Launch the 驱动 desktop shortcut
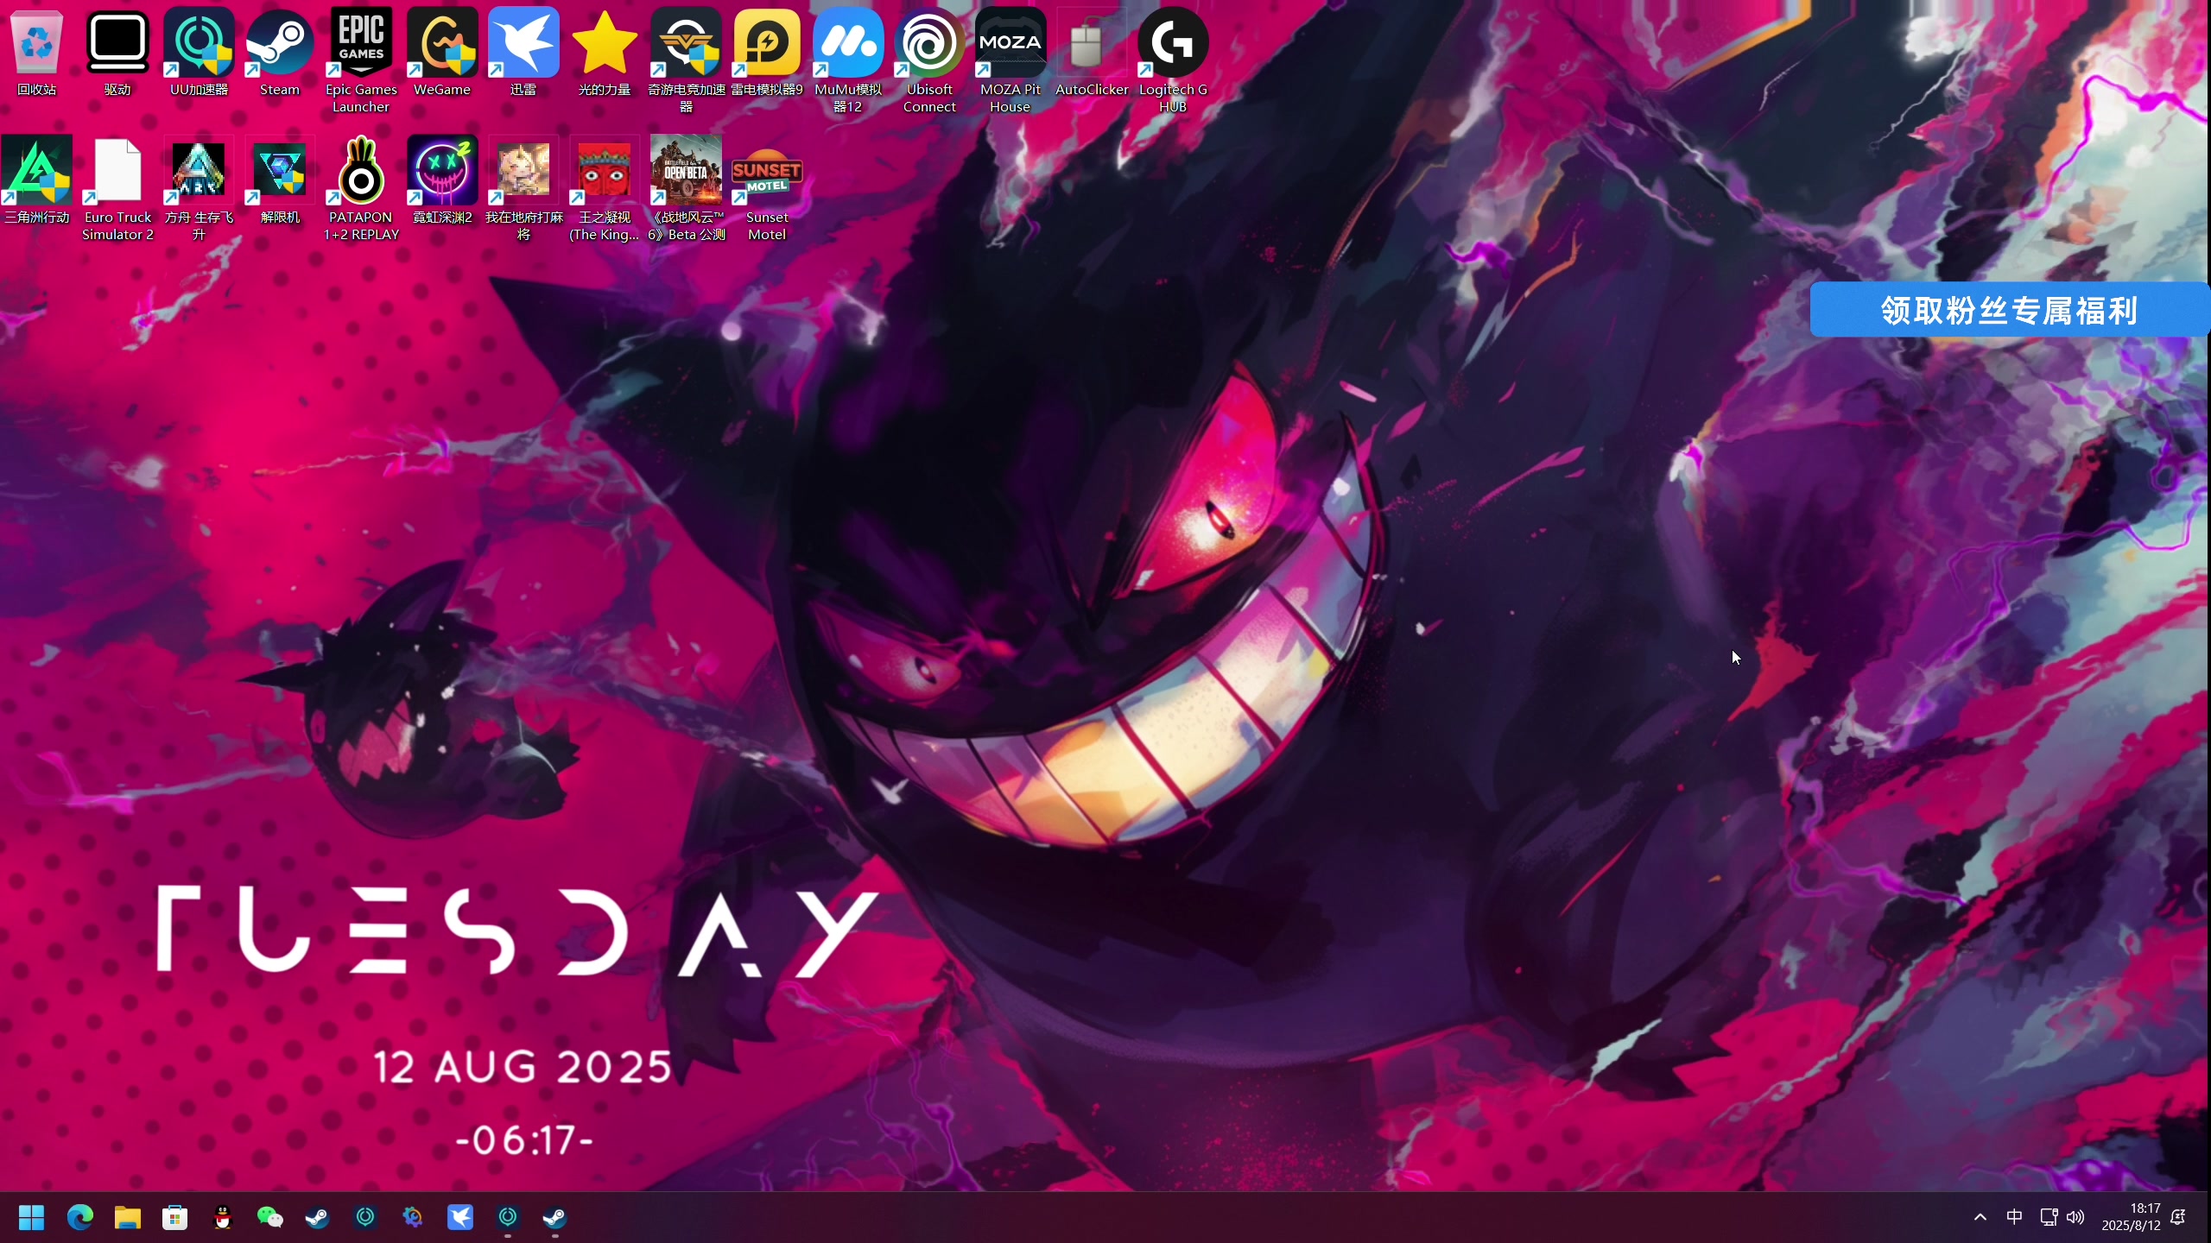The width and height of the screenshot is (2211, 1243). pos(117,54)
